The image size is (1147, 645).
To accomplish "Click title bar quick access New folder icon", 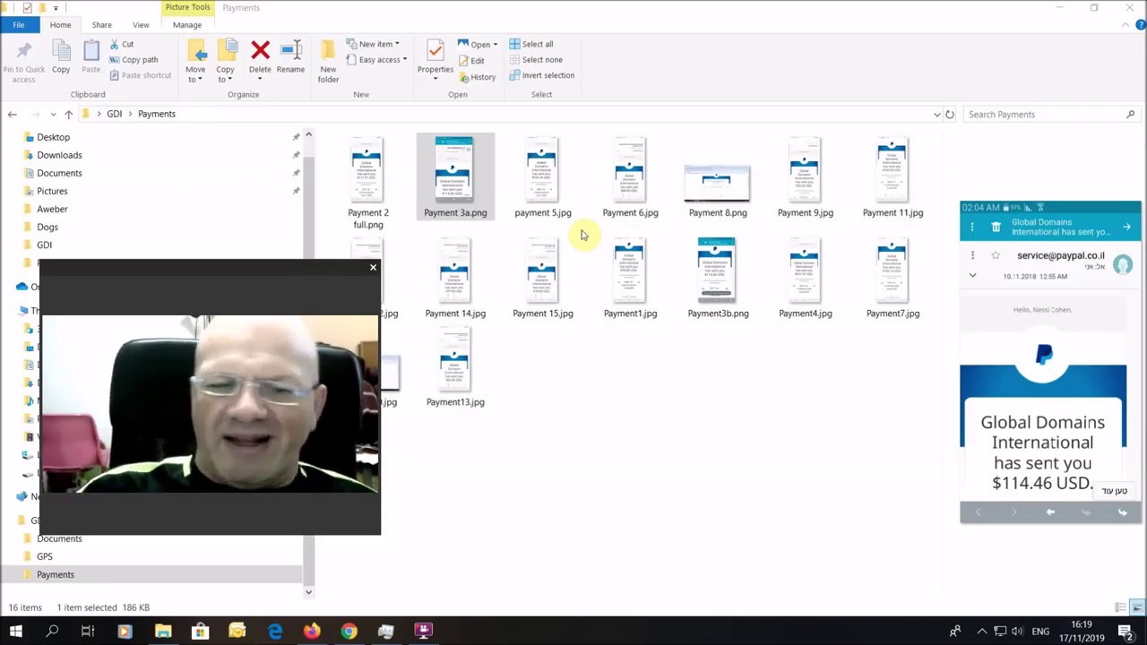I will [x=41, y=8].
